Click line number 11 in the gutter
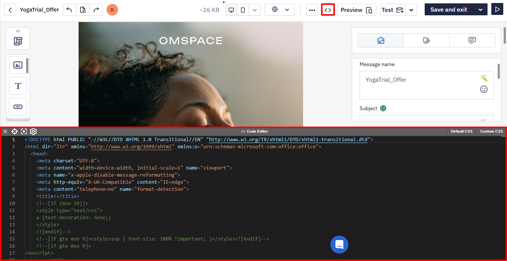 click(x=12, y=210)
